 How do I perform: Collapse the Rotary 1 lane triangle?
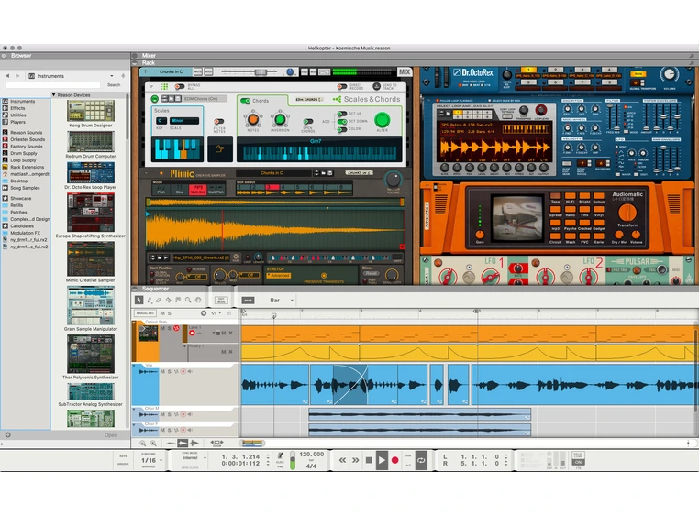click(x=184, y=346)
